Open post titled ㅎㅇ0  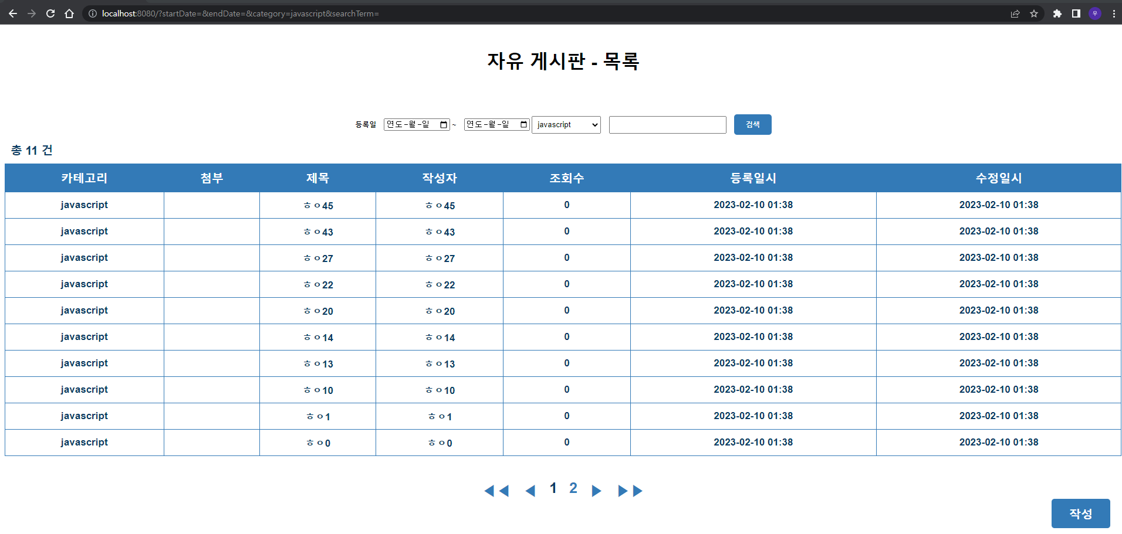tap(318, 443)
